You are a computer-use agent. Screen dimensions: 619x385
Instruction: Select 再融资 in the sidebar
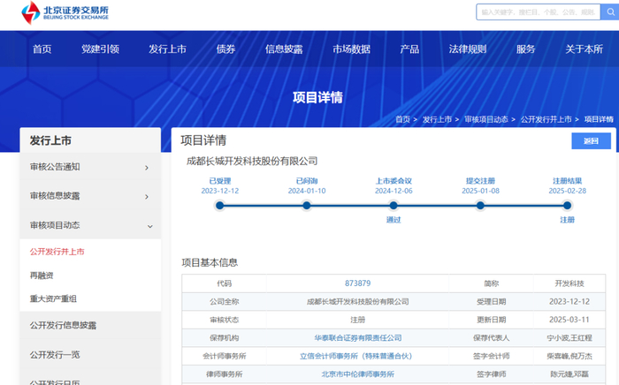42,276
